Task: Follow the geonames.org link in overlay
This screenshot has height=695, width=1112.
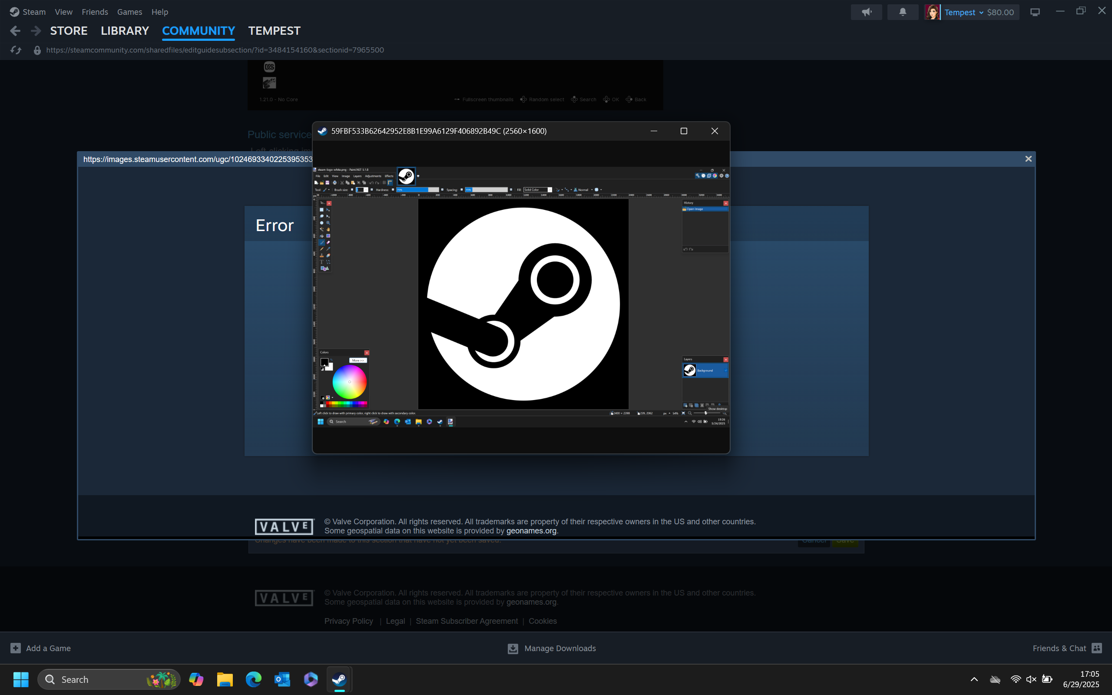Action: point(531,531)
